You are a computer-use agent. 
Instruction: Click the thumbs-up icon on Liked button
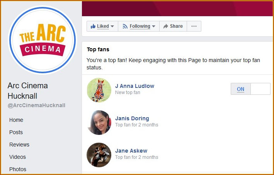93,26
